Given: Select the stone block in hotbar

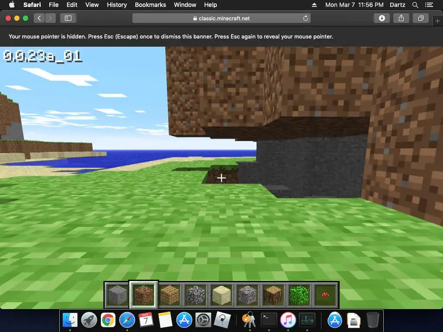Looking at the screenshot, I should click(118, 295).
